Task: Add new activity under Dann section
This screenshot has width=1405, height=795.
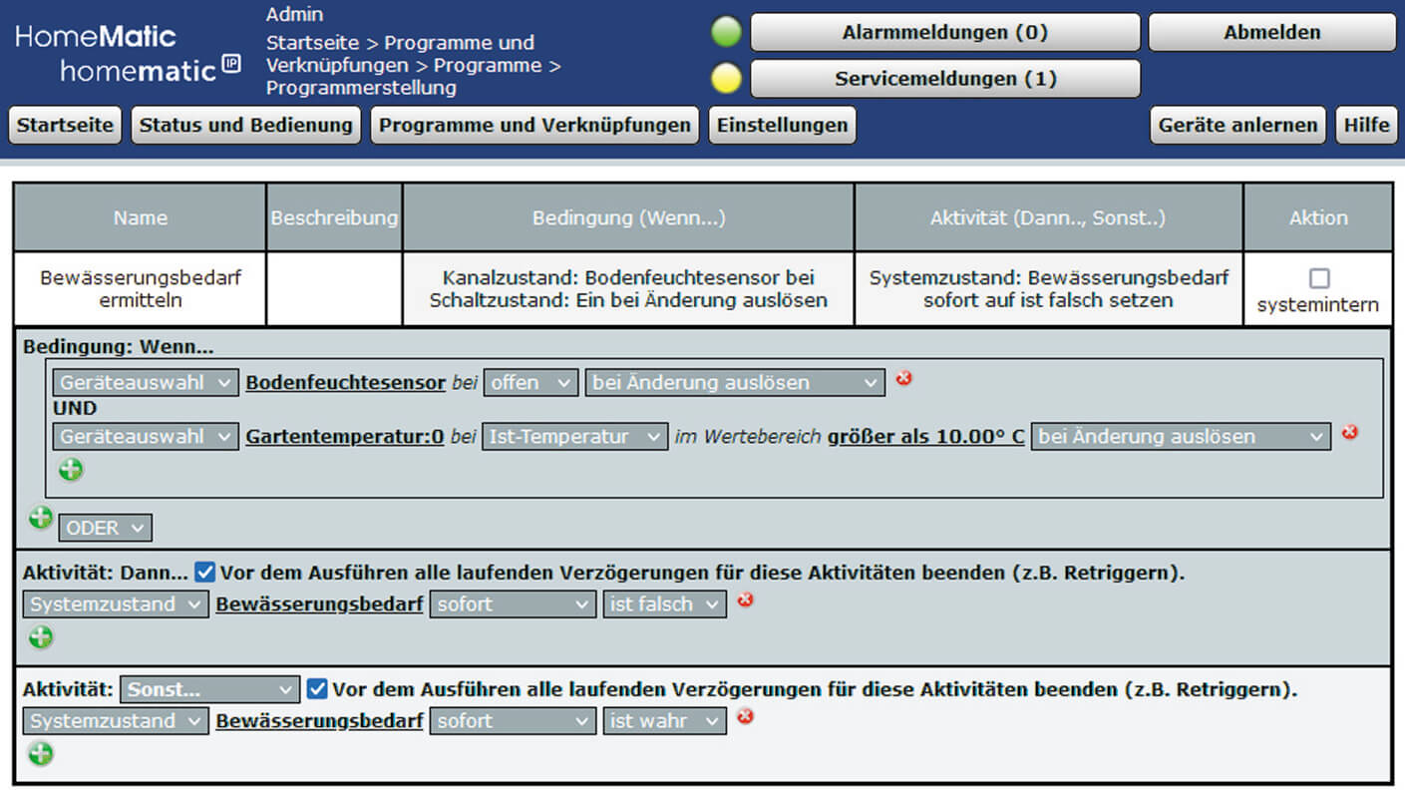Action: click(41, 637)
